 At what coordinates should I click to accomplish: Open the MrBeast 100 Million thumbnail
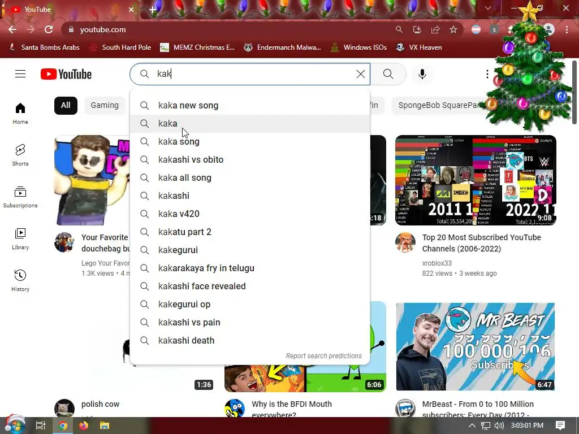click(x=476, y=346)
